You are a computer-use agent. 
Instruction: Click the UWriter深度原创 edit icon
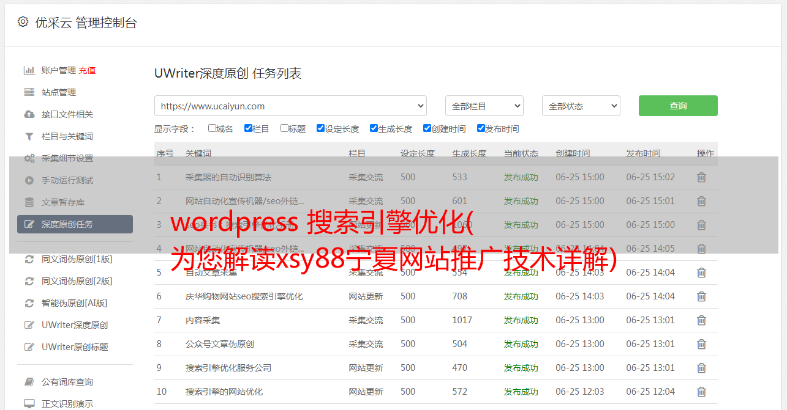click(x=29, y=325)
